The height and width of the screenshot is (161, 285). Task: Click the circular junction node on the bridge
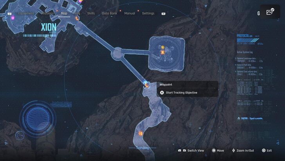point(117,53)
